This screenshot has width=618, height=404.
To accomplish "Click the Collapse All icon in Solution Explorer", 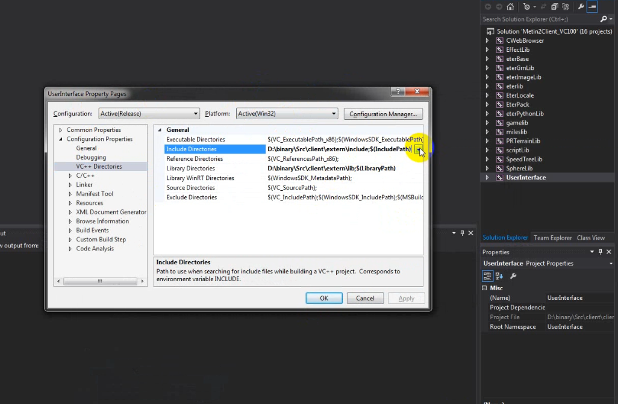I will pos(555,7).
